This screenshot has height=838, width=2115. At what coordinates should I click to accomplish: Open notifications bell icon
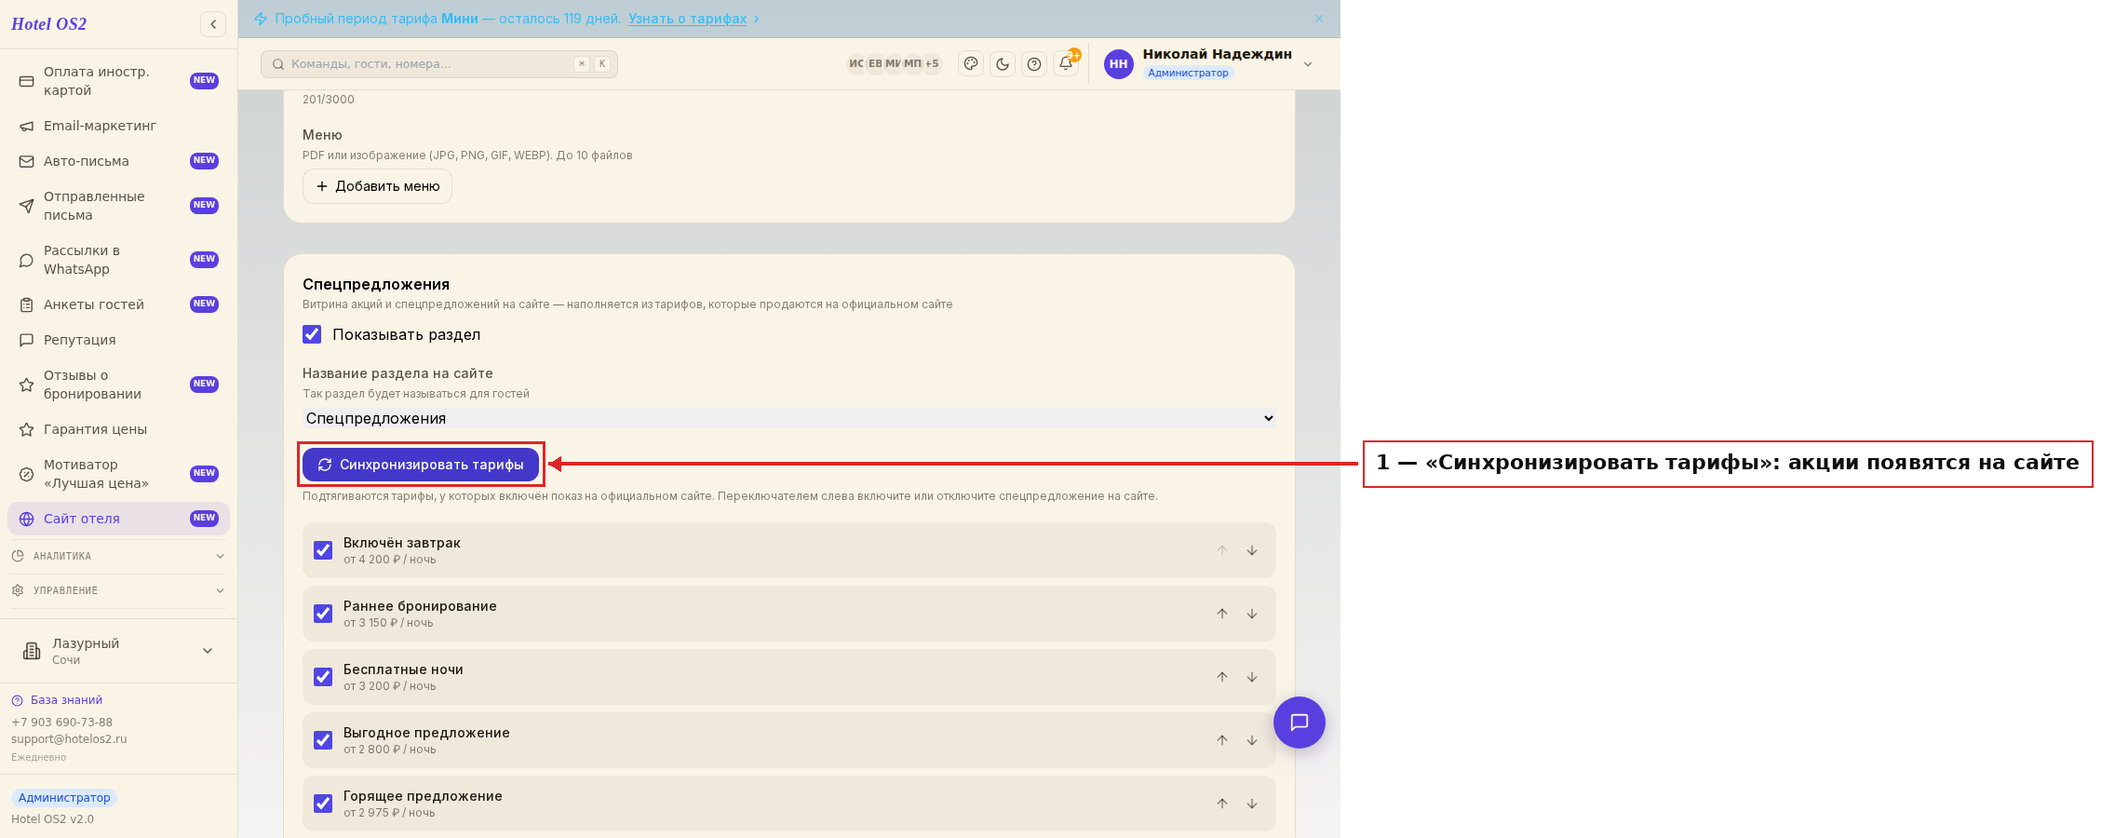[1066, 63]
